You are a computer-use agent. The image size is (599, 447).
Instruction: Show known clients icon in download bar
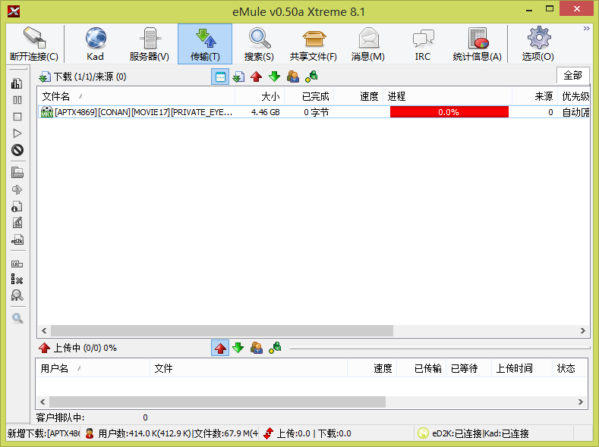(x=311, y=77)
